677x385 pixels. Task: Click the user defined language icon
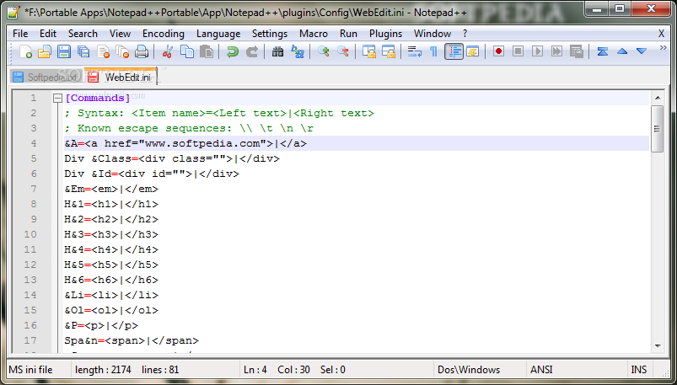click(x=473, y=51)
